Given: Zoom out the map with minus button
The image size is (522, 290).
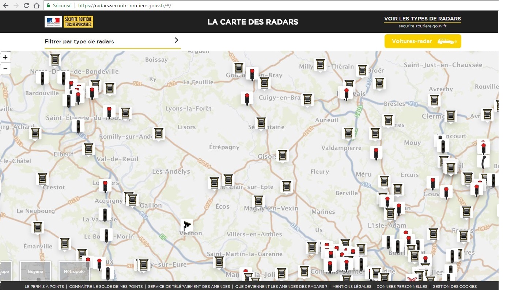Looking at the screenshot, I should pos(5,68).
